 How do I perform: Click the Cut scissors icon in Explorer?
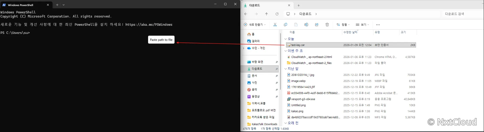[x=275, y=25]
